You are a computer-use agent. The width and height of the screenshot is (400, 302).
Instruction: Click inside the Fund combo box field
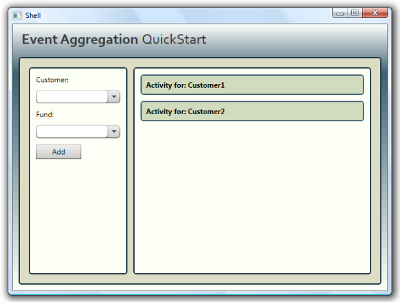pyautogui.click(x=72, y=131)
